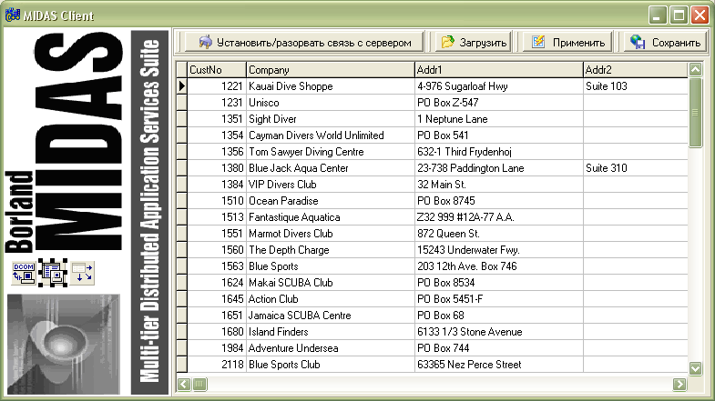
Task: Minimize the MIDAS Client window
Action: coord(657,15)
